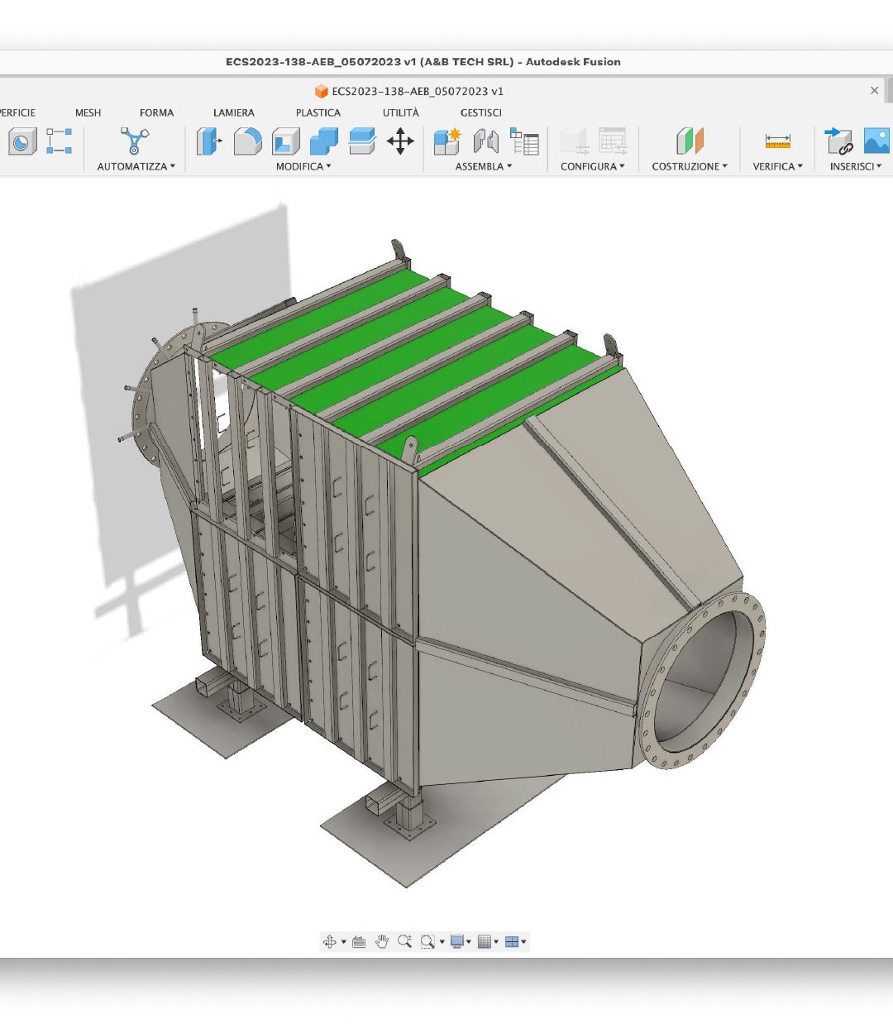Switch to the LAMIERA tab
893x1024 pixels.
click(x=234, y=112)
